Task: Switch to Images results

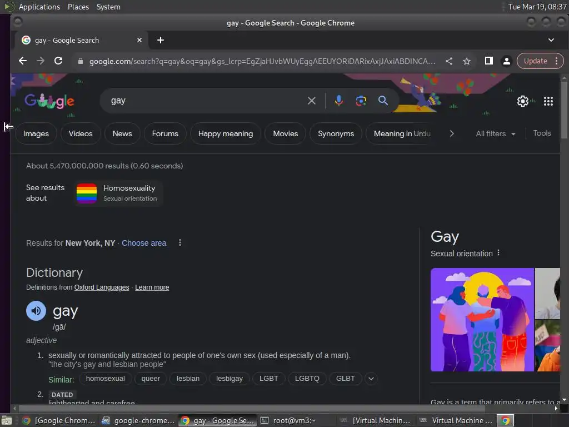Action: tap(36, 133)
